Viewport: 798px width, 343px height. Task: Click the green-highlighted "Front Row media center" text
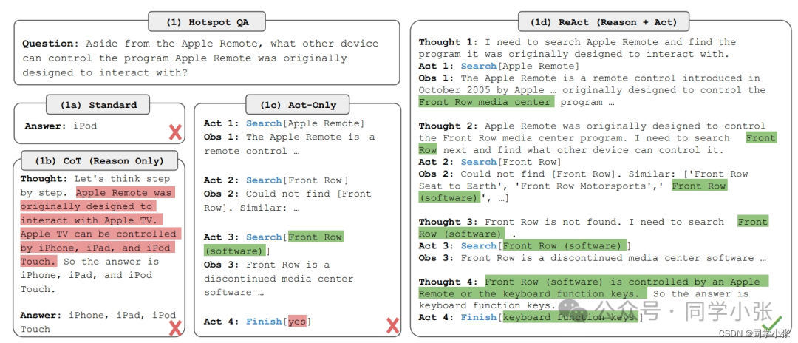485,102
